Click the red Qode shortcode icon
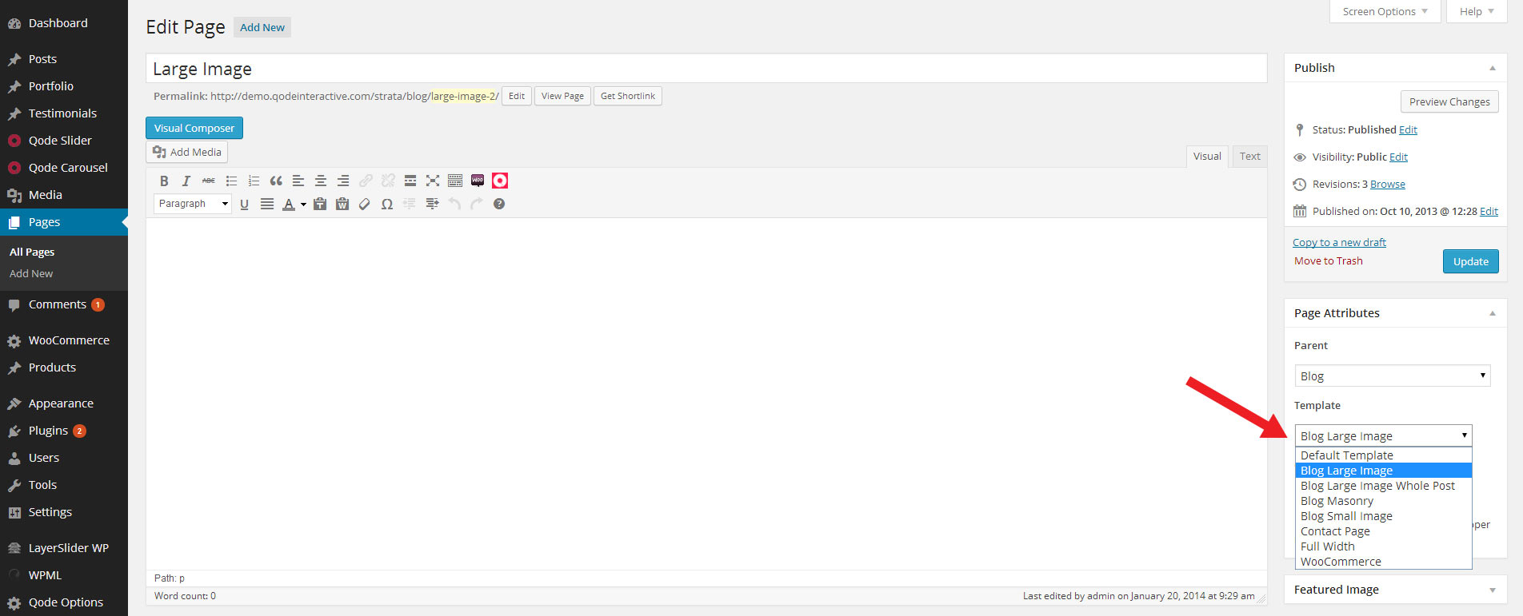 500,181
